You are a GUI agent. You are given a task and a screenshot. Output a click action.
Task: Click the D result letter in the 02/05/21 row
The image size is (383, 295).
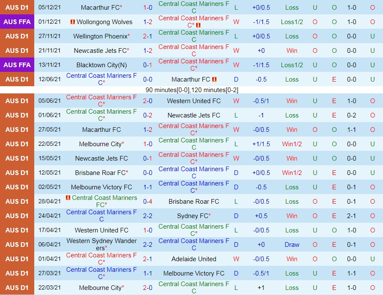236,187
